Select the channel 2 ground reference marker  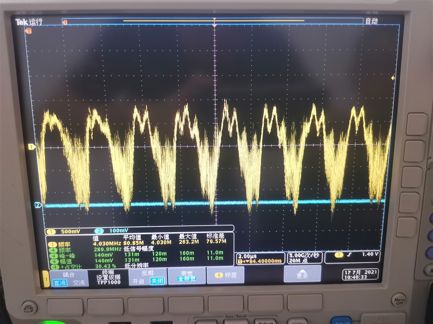[x=38, y=205]
